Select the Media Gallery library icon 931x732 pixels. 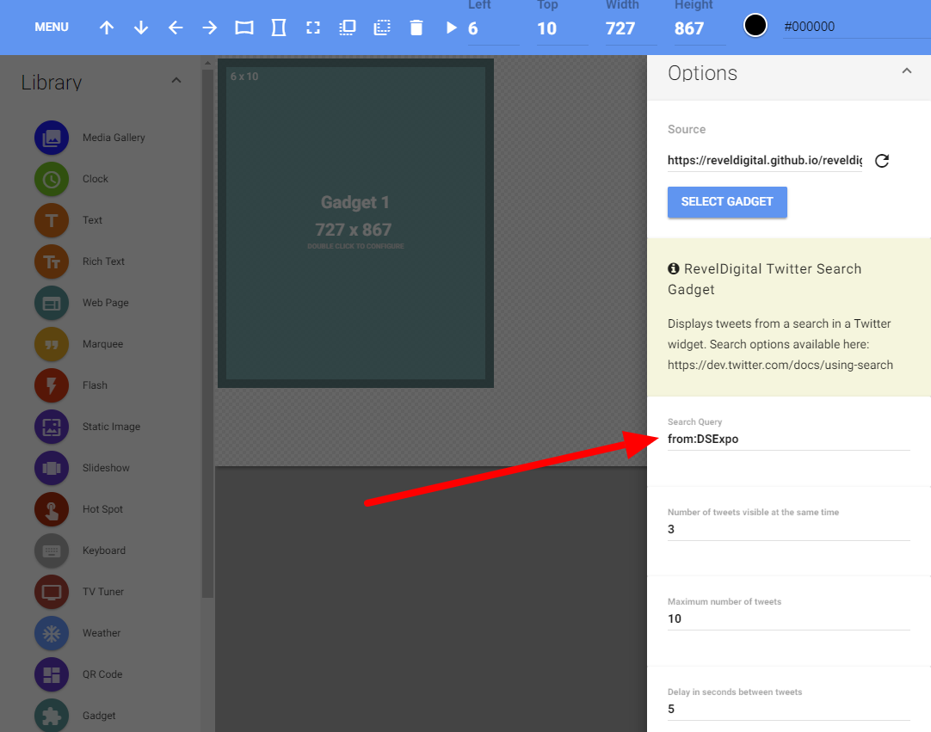tap(52, 138)
